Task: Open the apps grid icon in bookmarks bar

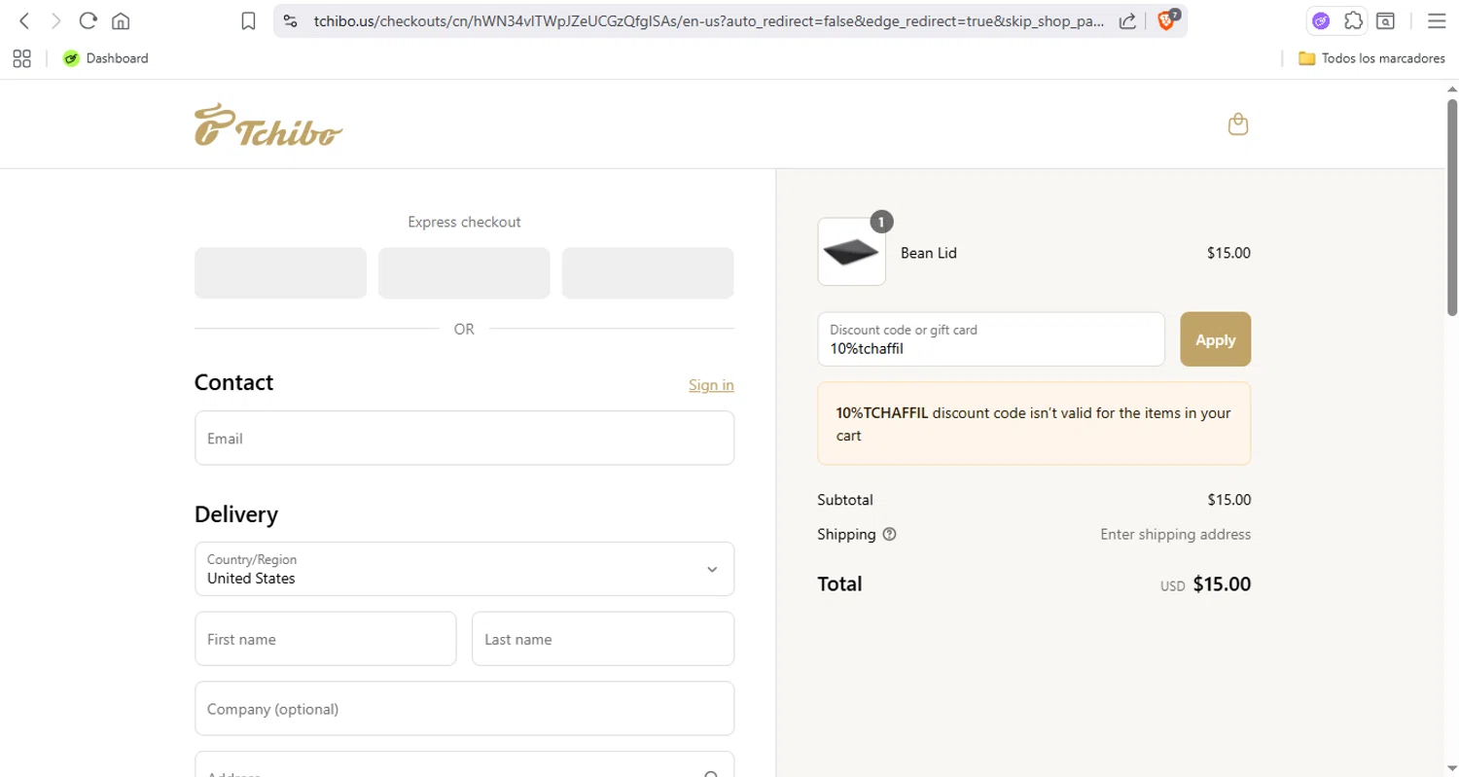Action: tap(21, 58)
